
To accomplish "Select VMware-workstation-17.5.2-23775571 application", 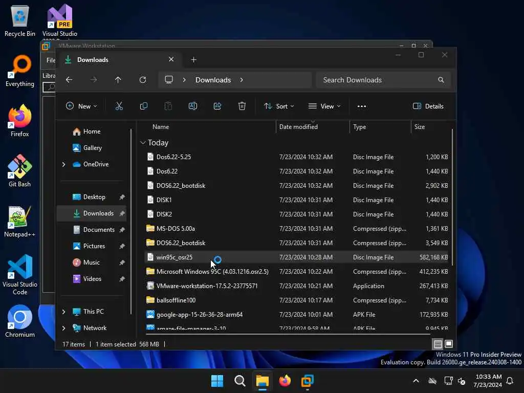I will click(297, 286).
